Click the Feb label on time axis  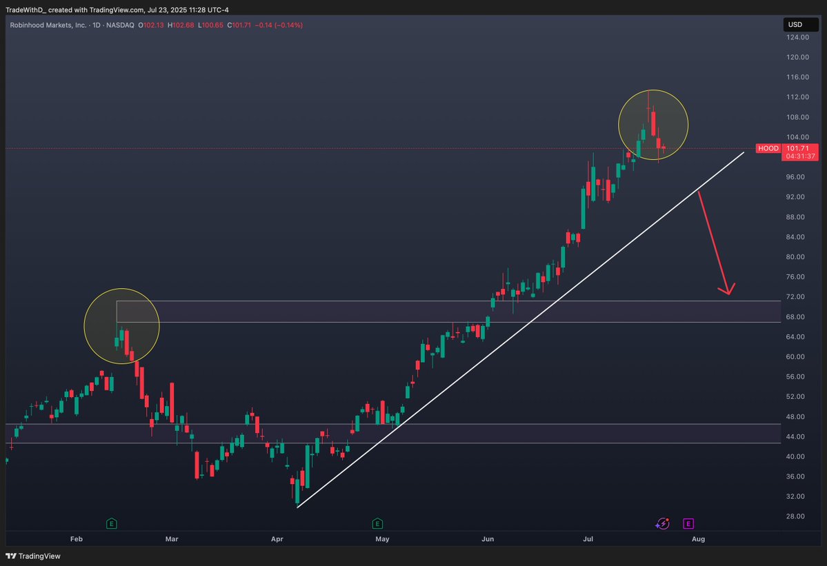(77, 539)
